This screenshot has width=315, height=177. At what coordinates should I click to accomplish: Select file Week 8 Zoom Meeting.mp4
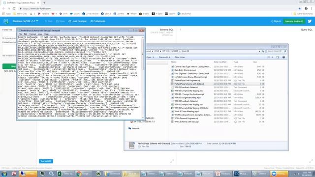coord(187,112)
